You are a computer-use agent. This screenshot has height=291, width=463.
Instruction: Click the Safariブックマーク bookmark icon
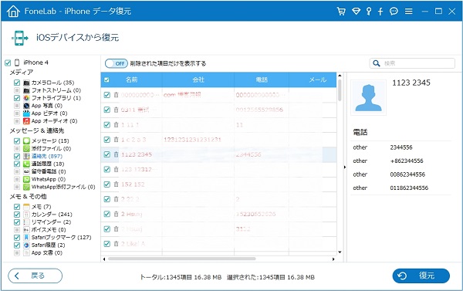[26, 237]
